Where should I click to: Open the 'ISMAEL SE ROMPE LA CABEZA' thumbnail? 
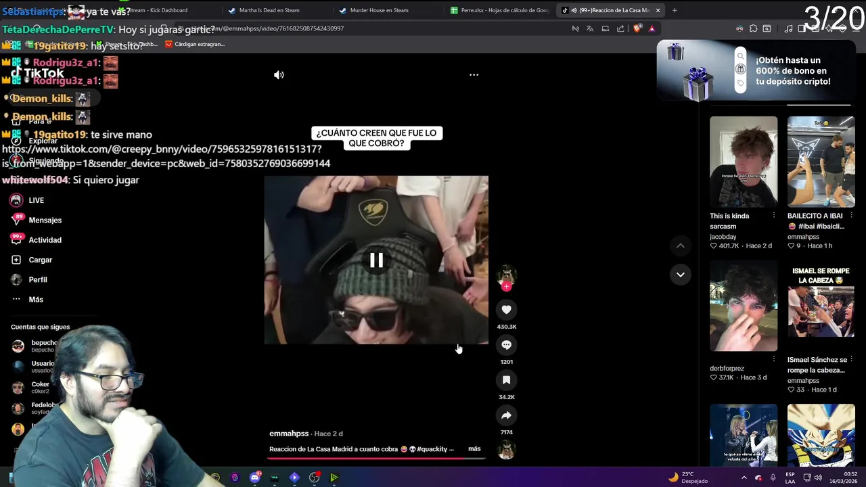pyautogui.click(x=821, y=306)
